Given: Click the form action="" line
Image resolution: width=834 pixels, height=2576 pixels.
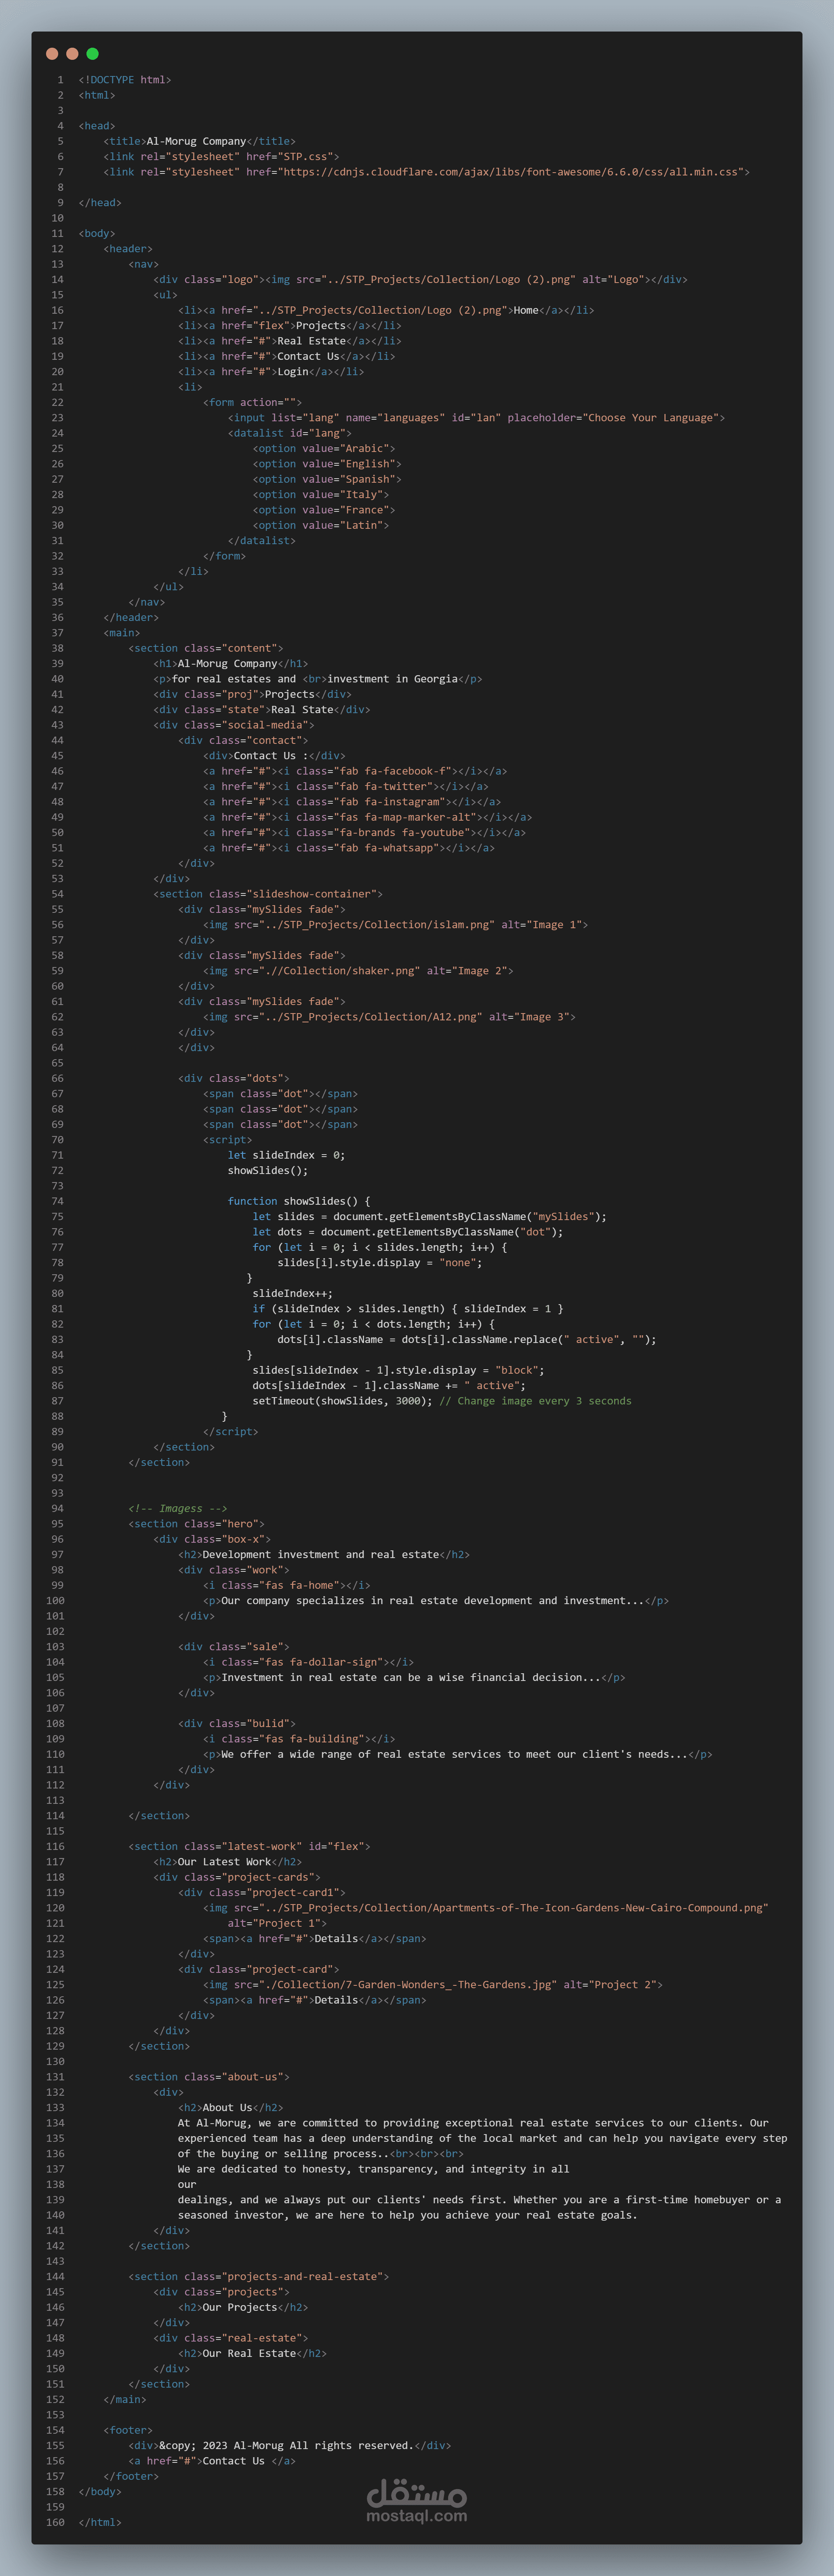Looking at the screenshot, I should (x=252, y=402).
